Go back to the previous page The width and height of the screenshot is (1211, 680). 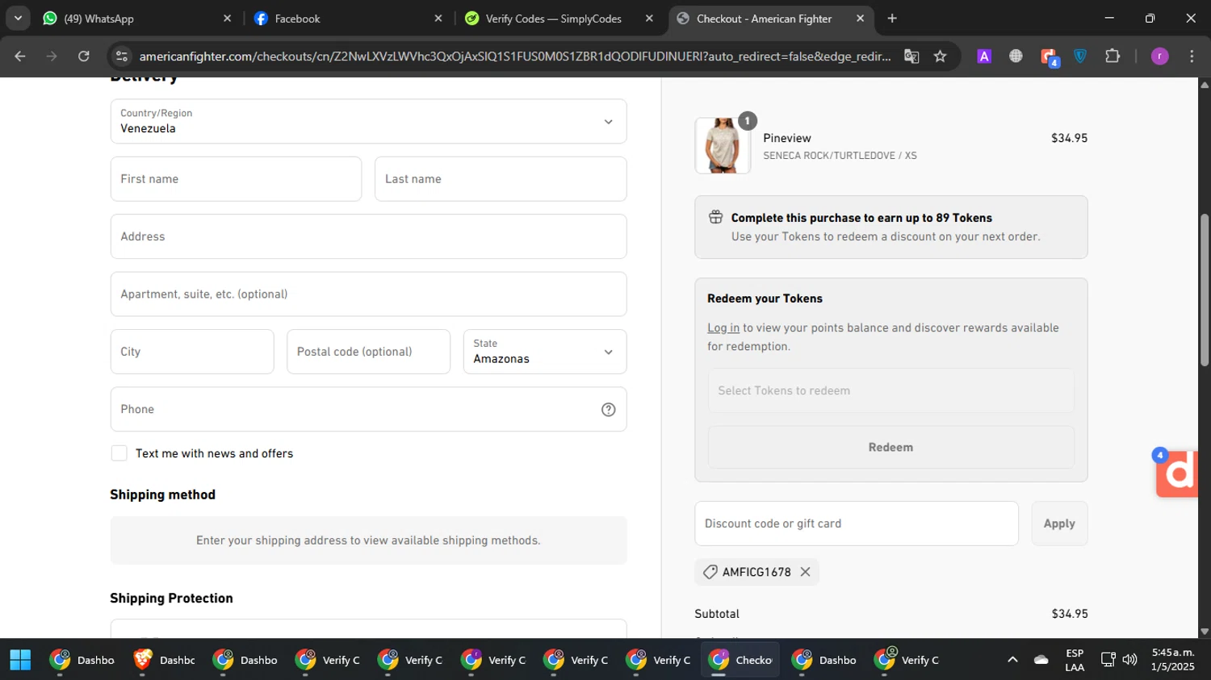tap(20, 56)
